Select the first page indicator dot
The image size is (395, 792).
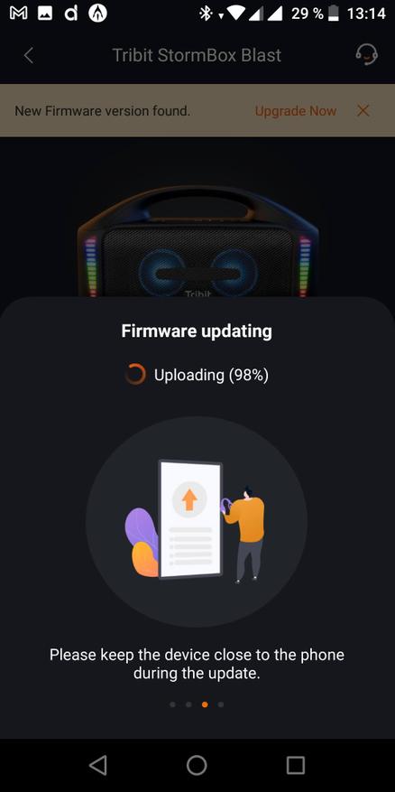172,704
